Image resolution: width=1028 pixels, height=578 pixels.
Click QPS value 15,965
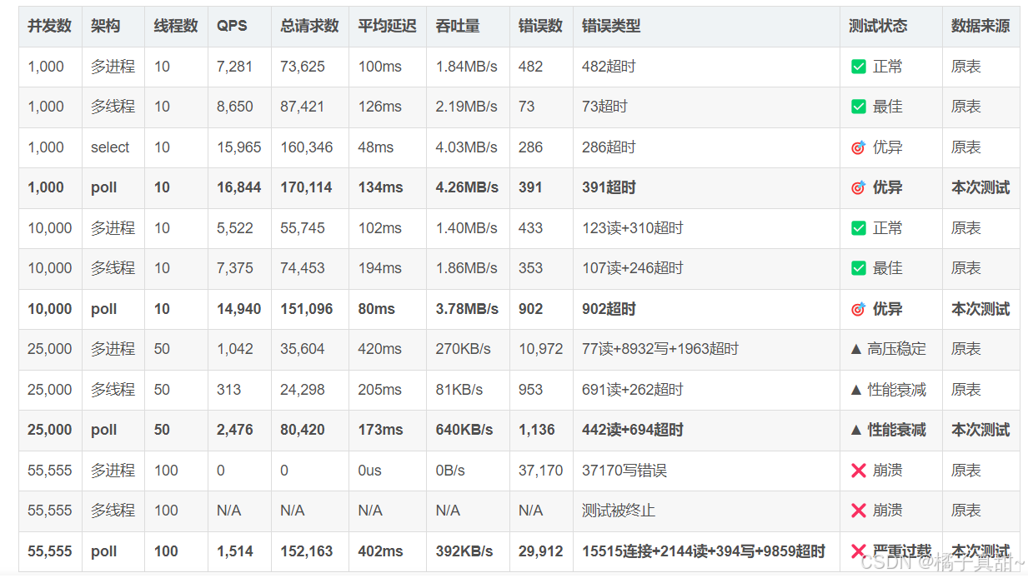click(238, 147)
